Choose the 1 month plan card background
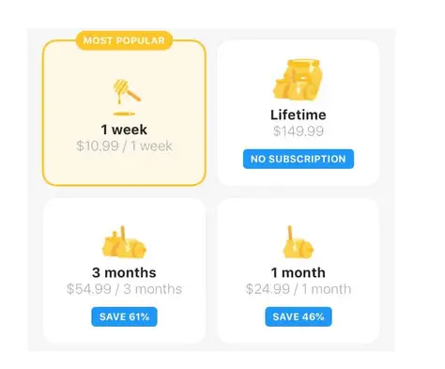Image resolution: width=445 pixels, height=369 pixels. tap(299, 270)
